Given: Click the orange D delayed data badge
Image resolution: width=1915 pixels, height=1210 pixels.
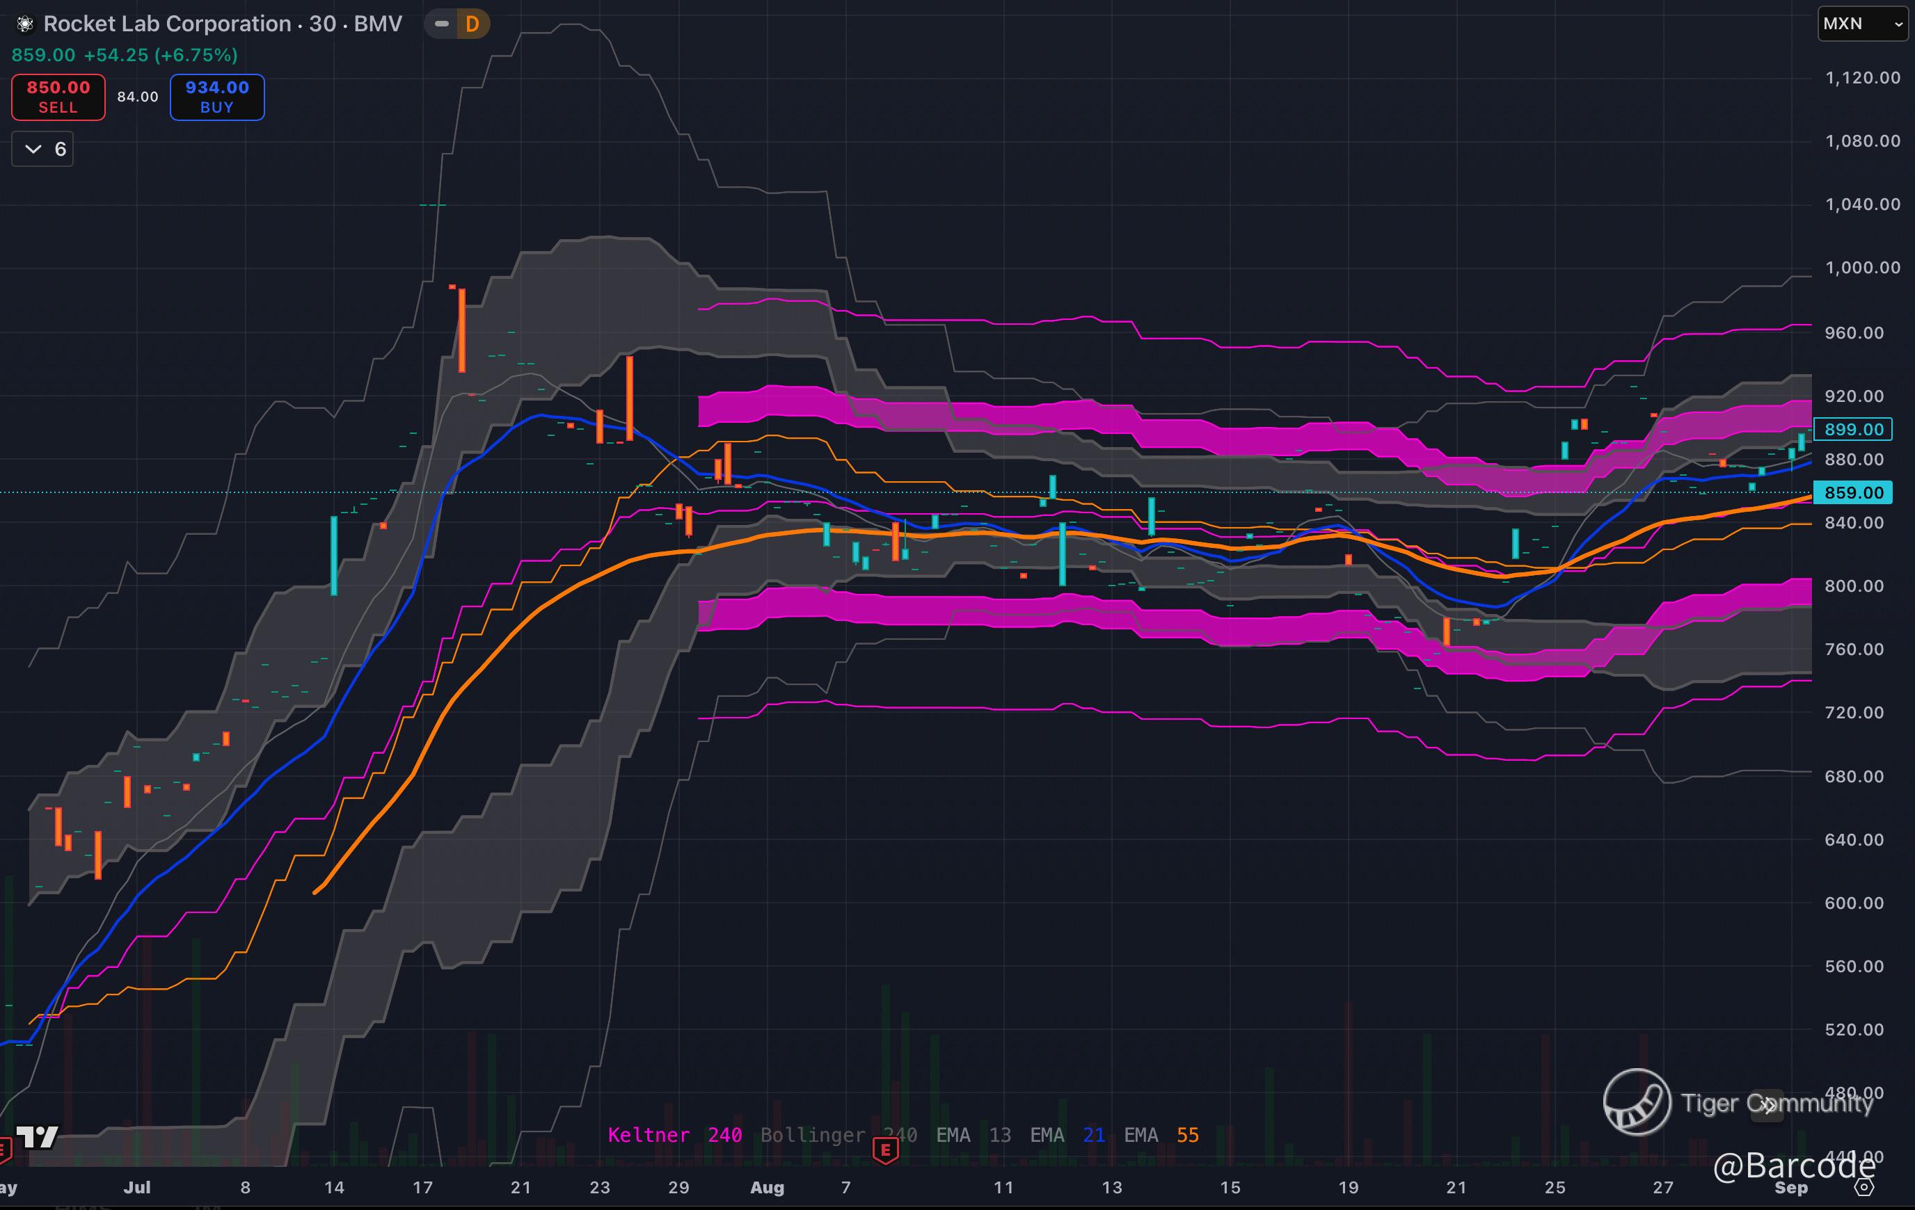Looking at the screenshot, I should pos(472,24).
